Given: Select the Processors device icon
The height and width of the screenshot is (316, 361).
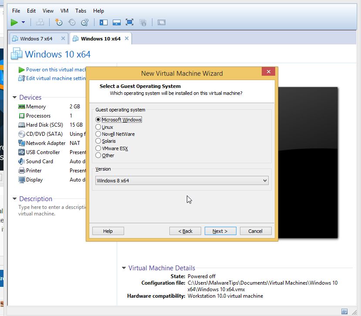Looking at the screenshot, I should [x=22, y=116].
